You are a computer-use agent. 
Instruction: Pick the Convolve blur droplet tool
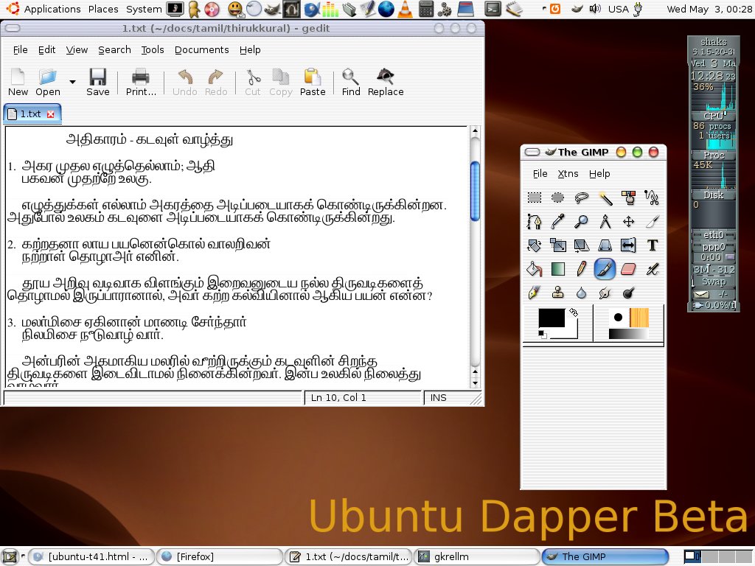coord(581,293)
